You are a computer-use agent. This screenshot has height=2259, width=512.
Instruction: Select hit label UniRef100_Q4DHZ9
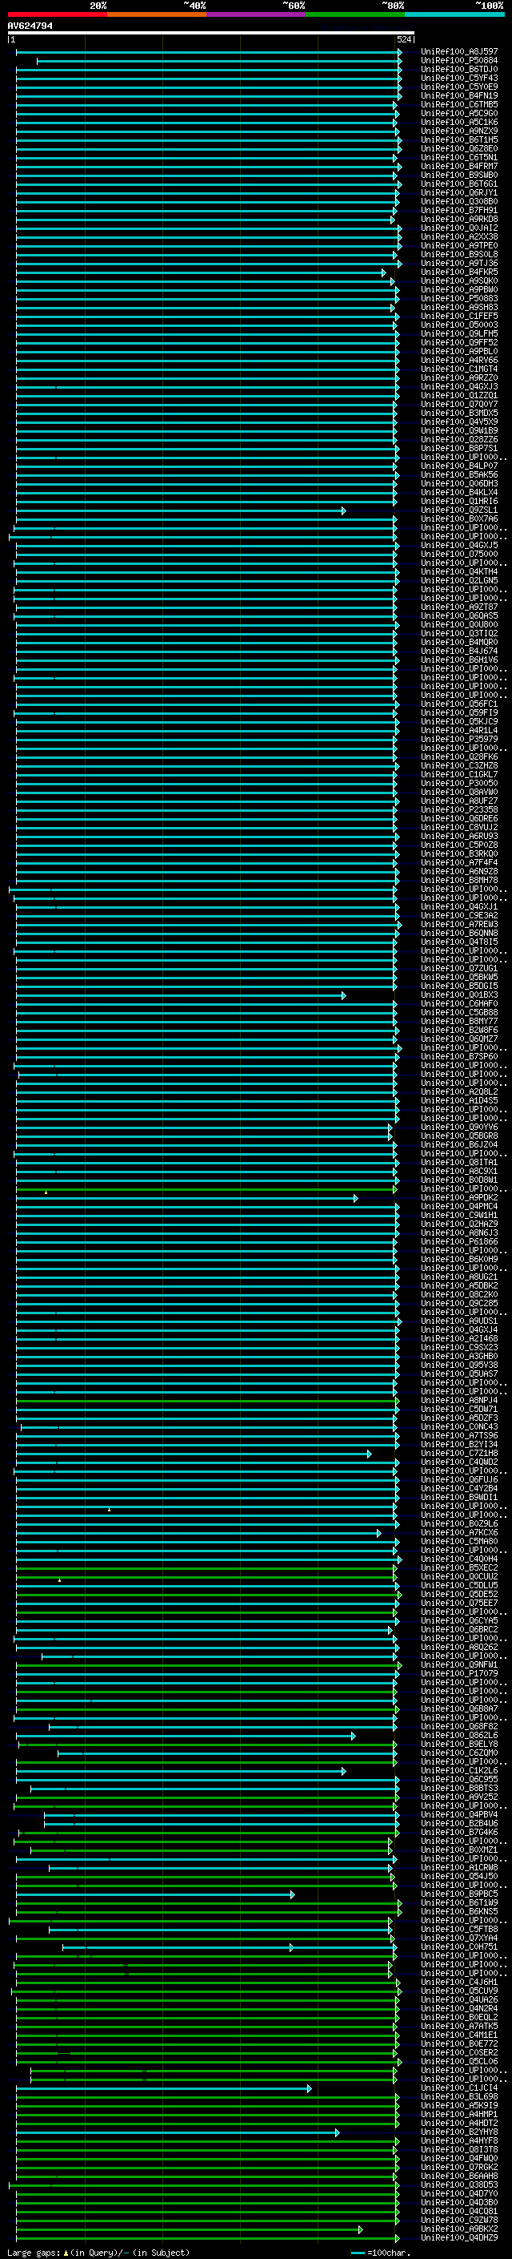click(x=458, y=2238)
